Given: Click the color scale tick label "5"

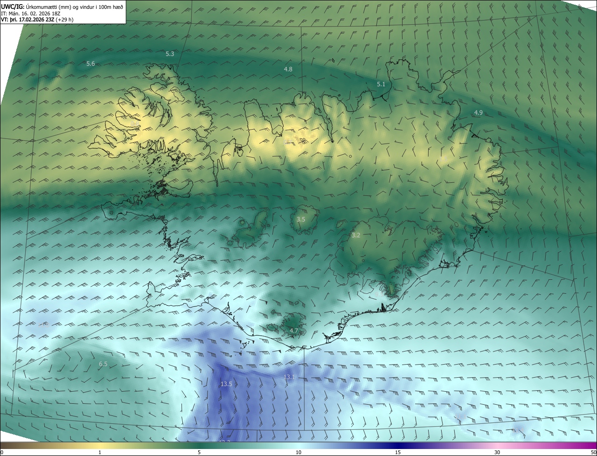Looking at the screenshot, I should click(x=199, y=452).
